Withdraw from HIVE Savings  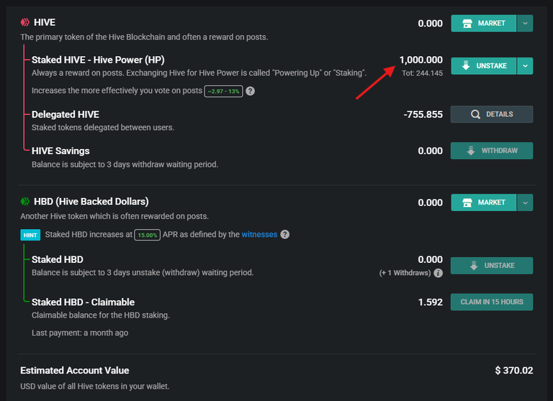(492, 150)
